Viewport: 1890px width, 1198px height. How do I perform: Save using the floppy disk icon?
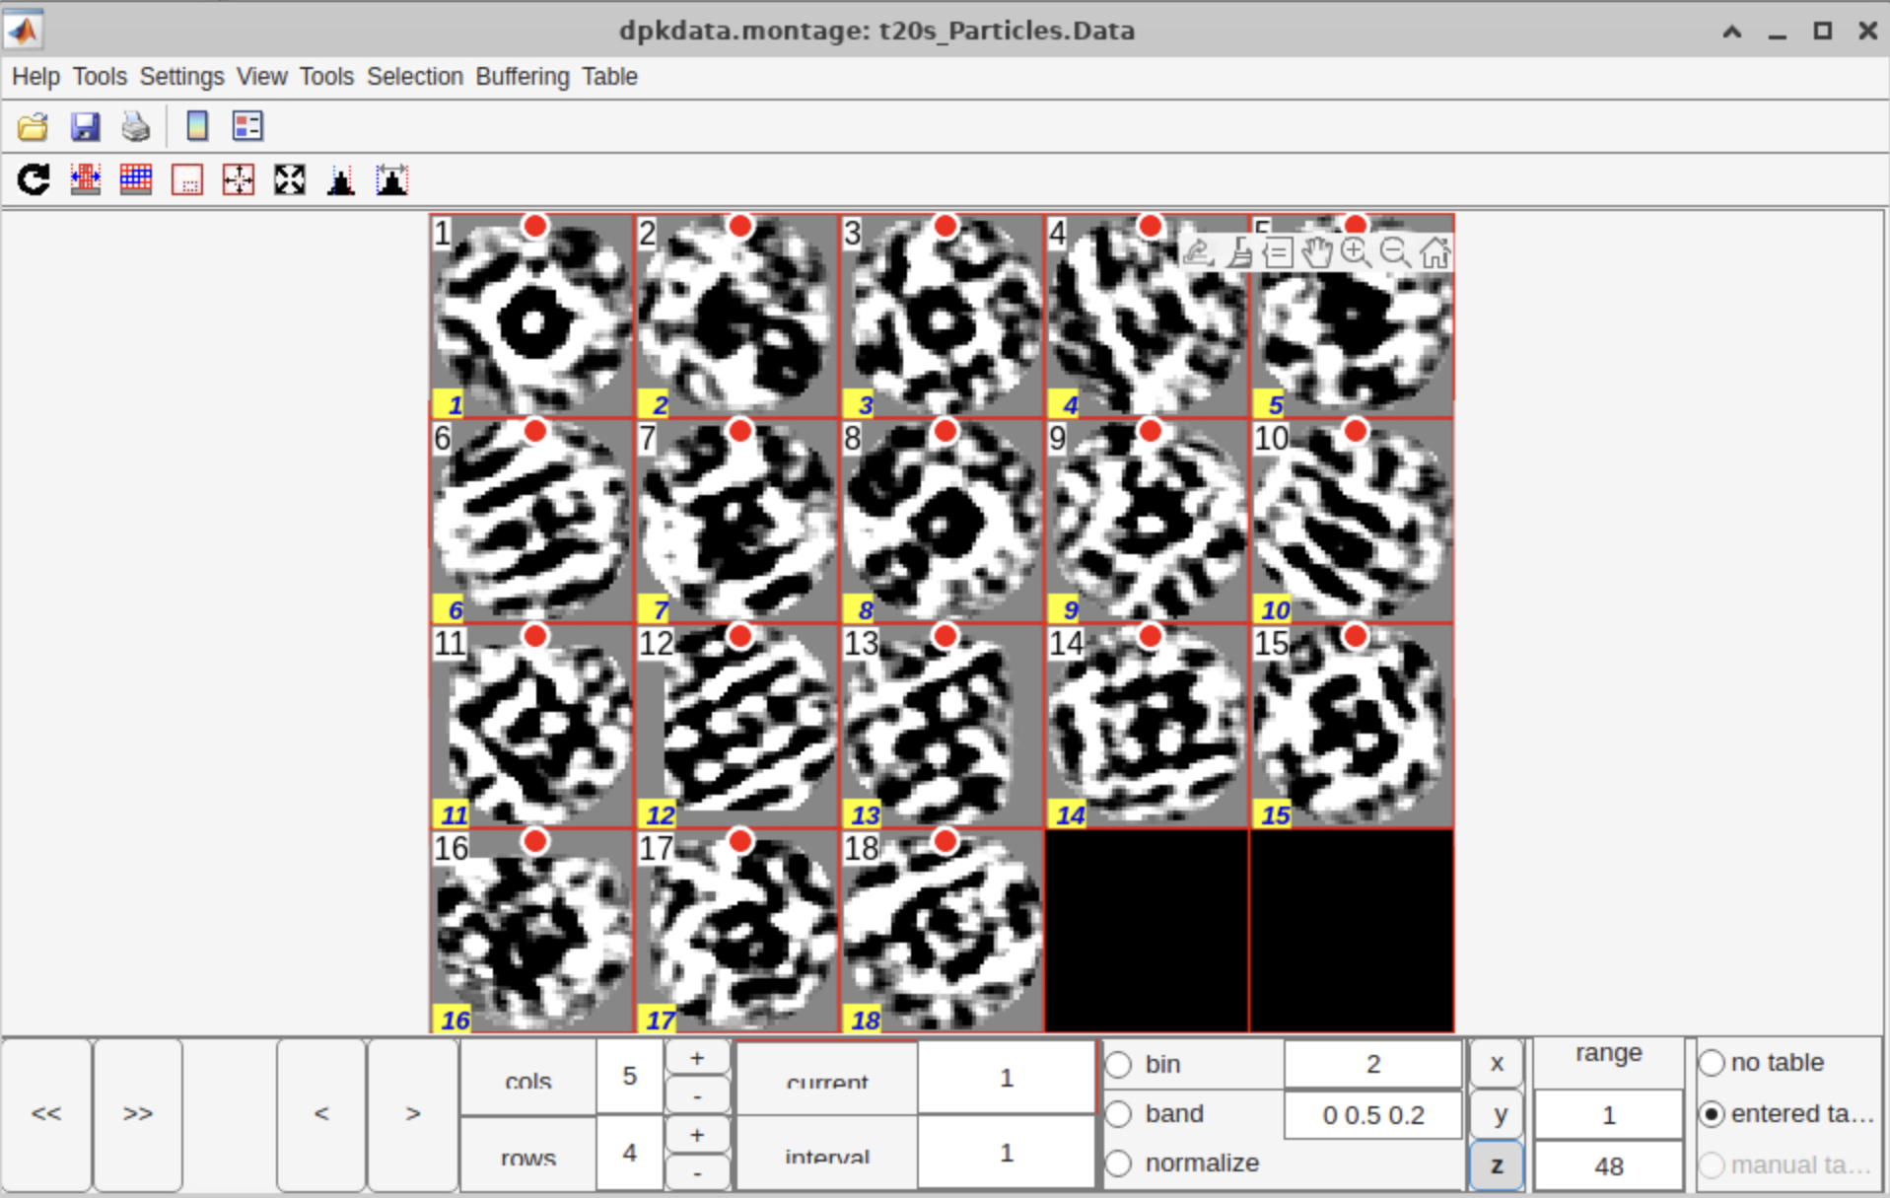click(85, 126)
